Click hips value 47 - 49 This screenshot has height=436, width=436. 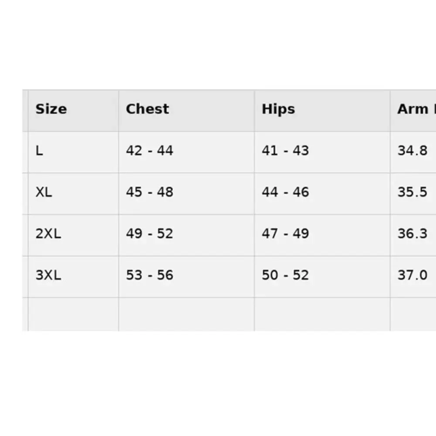285,234
